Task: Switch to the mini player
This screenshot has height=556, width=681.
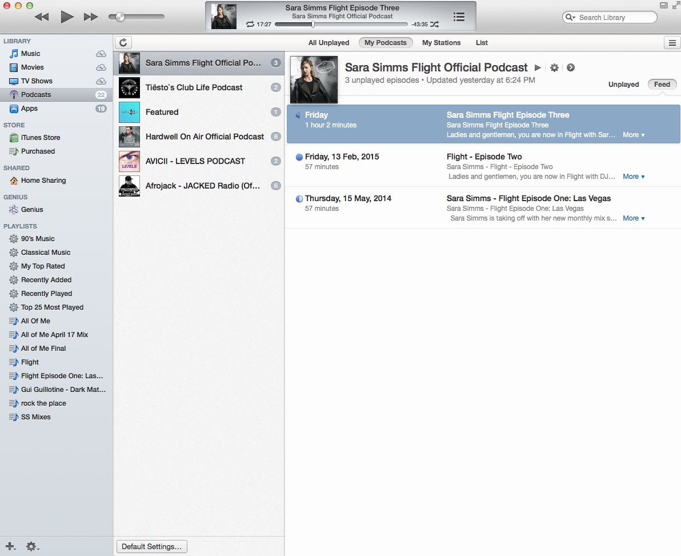Action: pos(664,5)
